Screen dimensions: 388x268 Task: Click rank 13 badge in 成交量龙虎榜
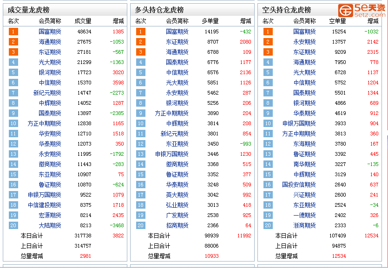(13, 154)
